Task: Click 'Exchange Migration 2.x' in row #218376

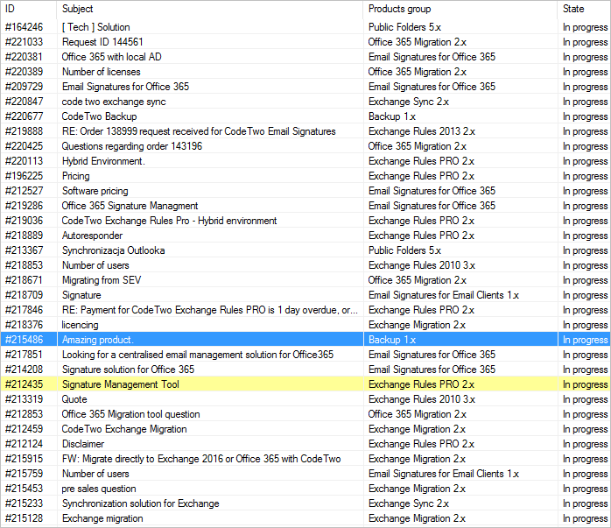Action: tap(417, 325)
